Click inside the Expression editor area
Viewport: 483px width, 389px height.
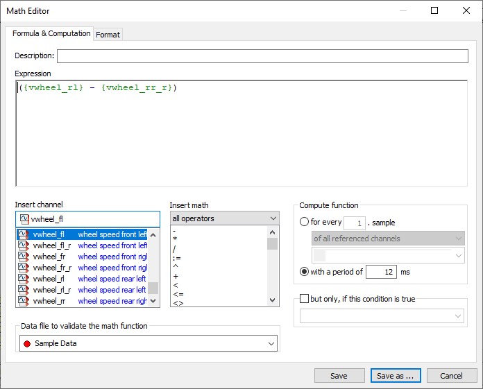[241, 133]
